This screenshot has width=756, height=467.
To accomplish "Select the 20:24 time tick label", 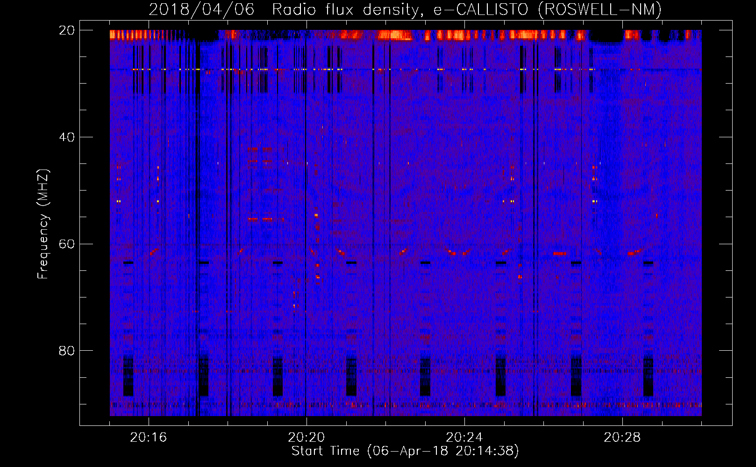I will pyautogui.click(x=464, y=438).
